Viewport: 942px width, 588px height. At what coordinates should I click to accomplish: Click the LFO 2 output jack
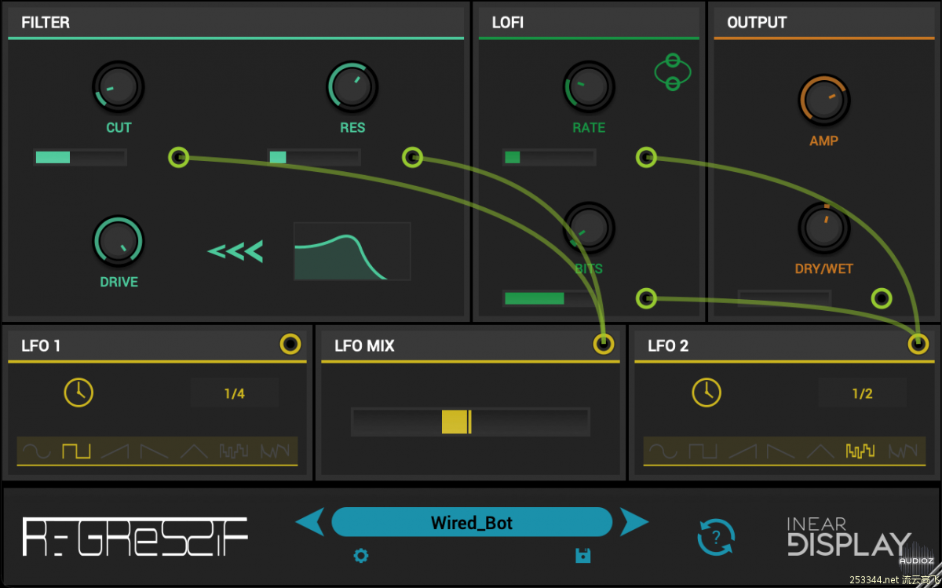918,344
